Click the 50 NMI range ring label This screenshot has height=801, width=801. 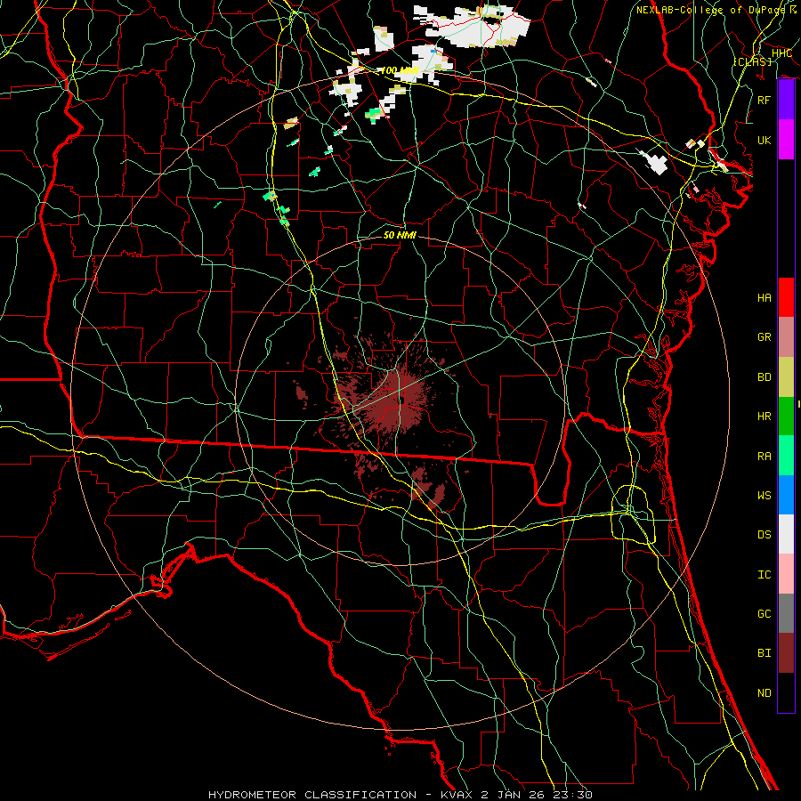[x=400, y=235]
